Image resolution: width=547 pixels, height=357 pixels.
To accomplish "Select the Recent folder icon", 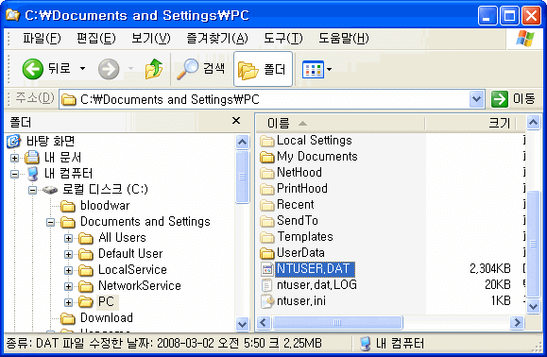I will point(267,205).
